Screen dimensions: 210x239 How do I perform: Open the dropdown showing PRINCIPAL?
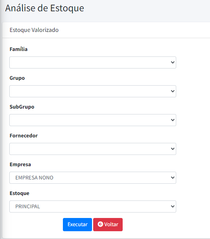click(x=93, y=207)
